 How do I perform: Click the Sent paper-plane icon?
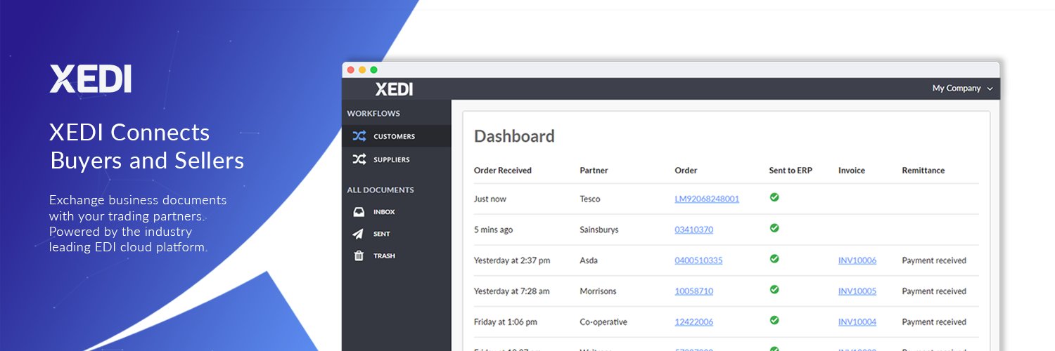(x=358, y=234)
